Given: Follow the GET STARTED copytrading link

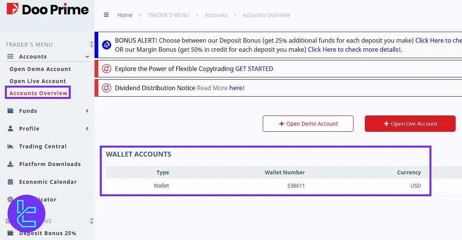Looking at the screenshot, I should click(254, 69).
